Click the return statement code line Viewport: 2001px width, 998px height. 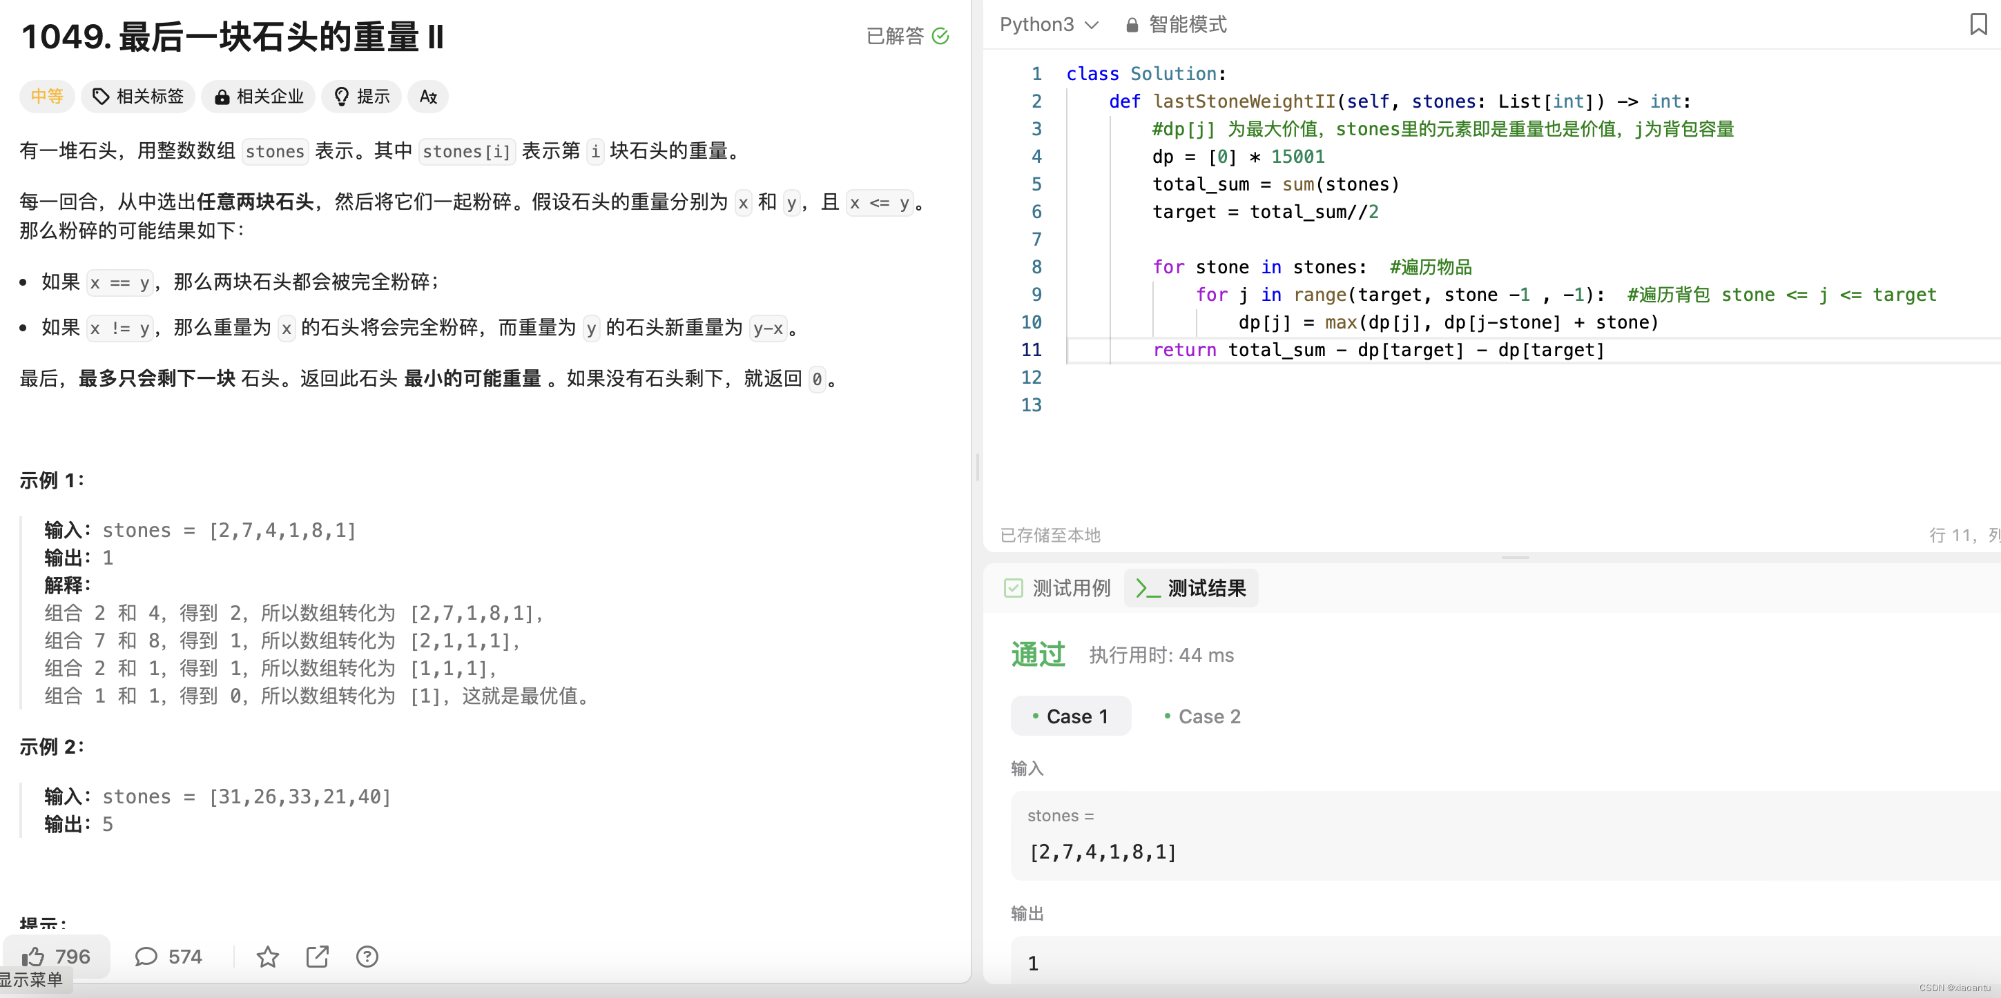coord(1378,349)
